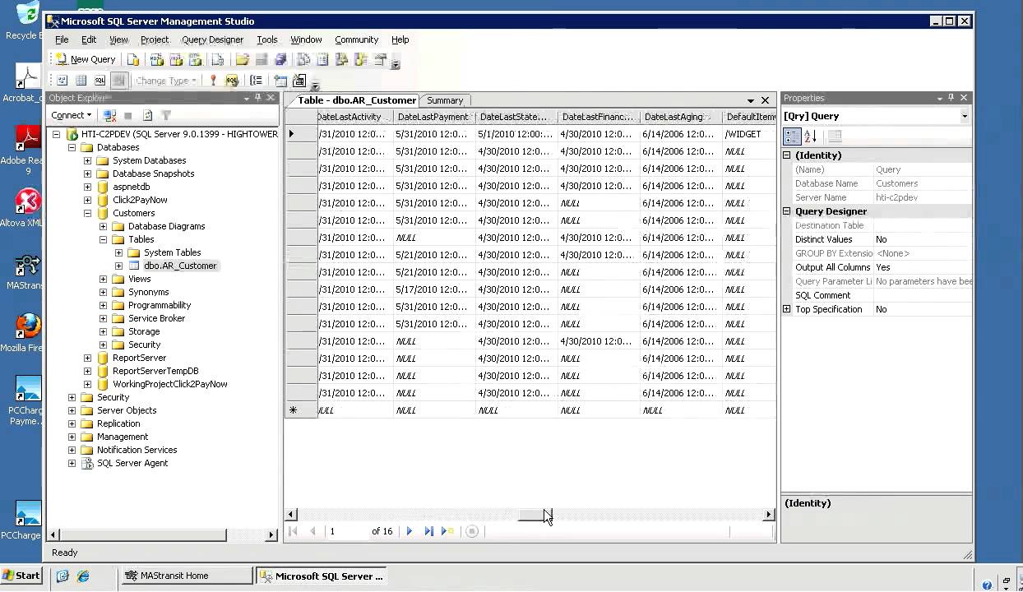Click the Stop query round icon

coord(472,531)
